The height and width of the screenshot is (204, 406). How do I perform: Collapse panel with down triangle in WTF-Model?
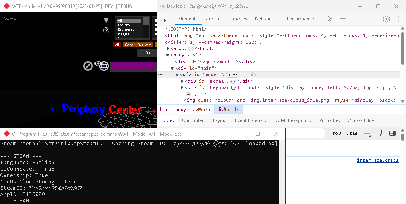(x=106, y=21)
